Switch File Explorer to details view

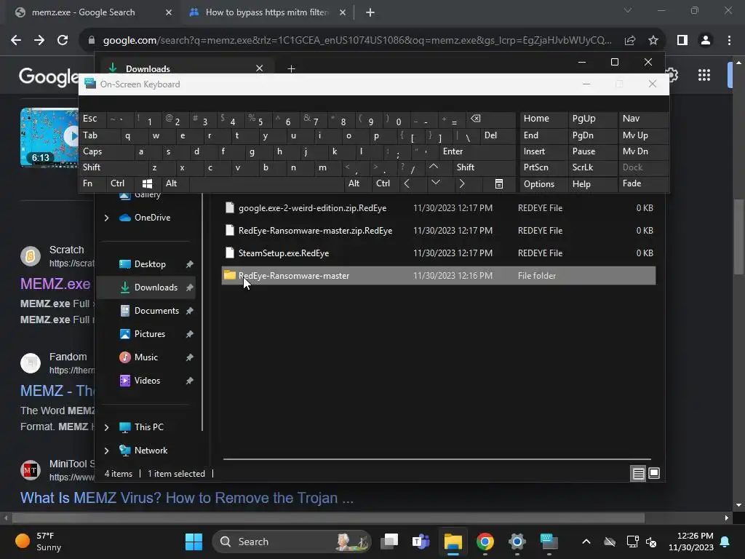pyautogui.click(x=638, y=473)
